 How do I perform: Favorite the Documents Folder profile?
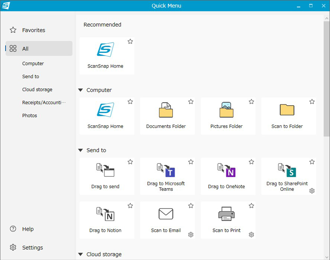tap(191, 102)
